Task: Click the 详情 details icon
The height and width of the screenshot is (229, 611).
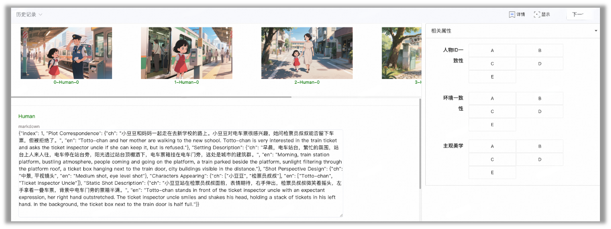Action: (512, 14)
